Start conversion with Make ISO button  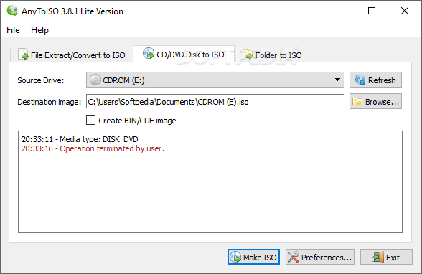[253, 257]
